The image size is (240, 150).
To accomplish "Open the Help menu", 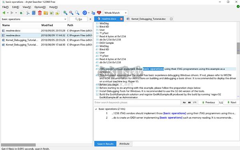I will (54, 7).
